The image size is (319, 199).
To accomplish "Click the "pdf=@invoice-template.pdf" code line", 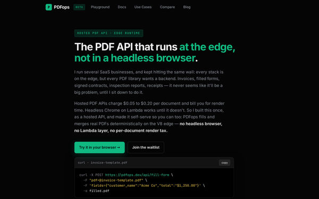I will tap(116, 180).
